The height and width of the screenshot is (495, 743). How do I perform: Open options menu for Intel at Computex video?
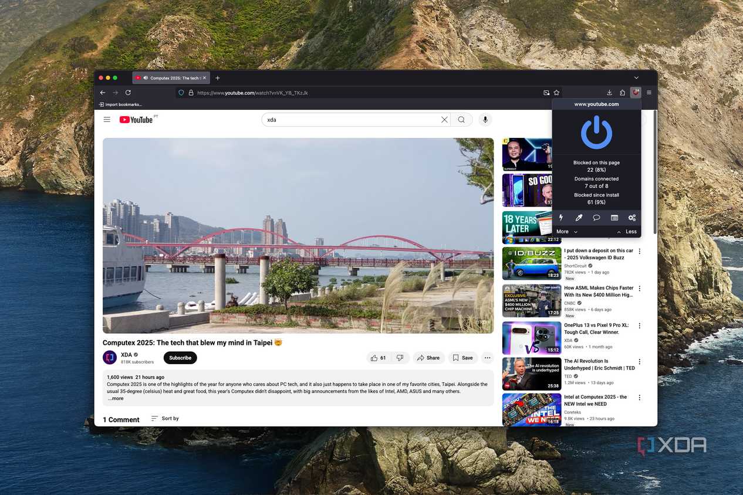(640, 398)
